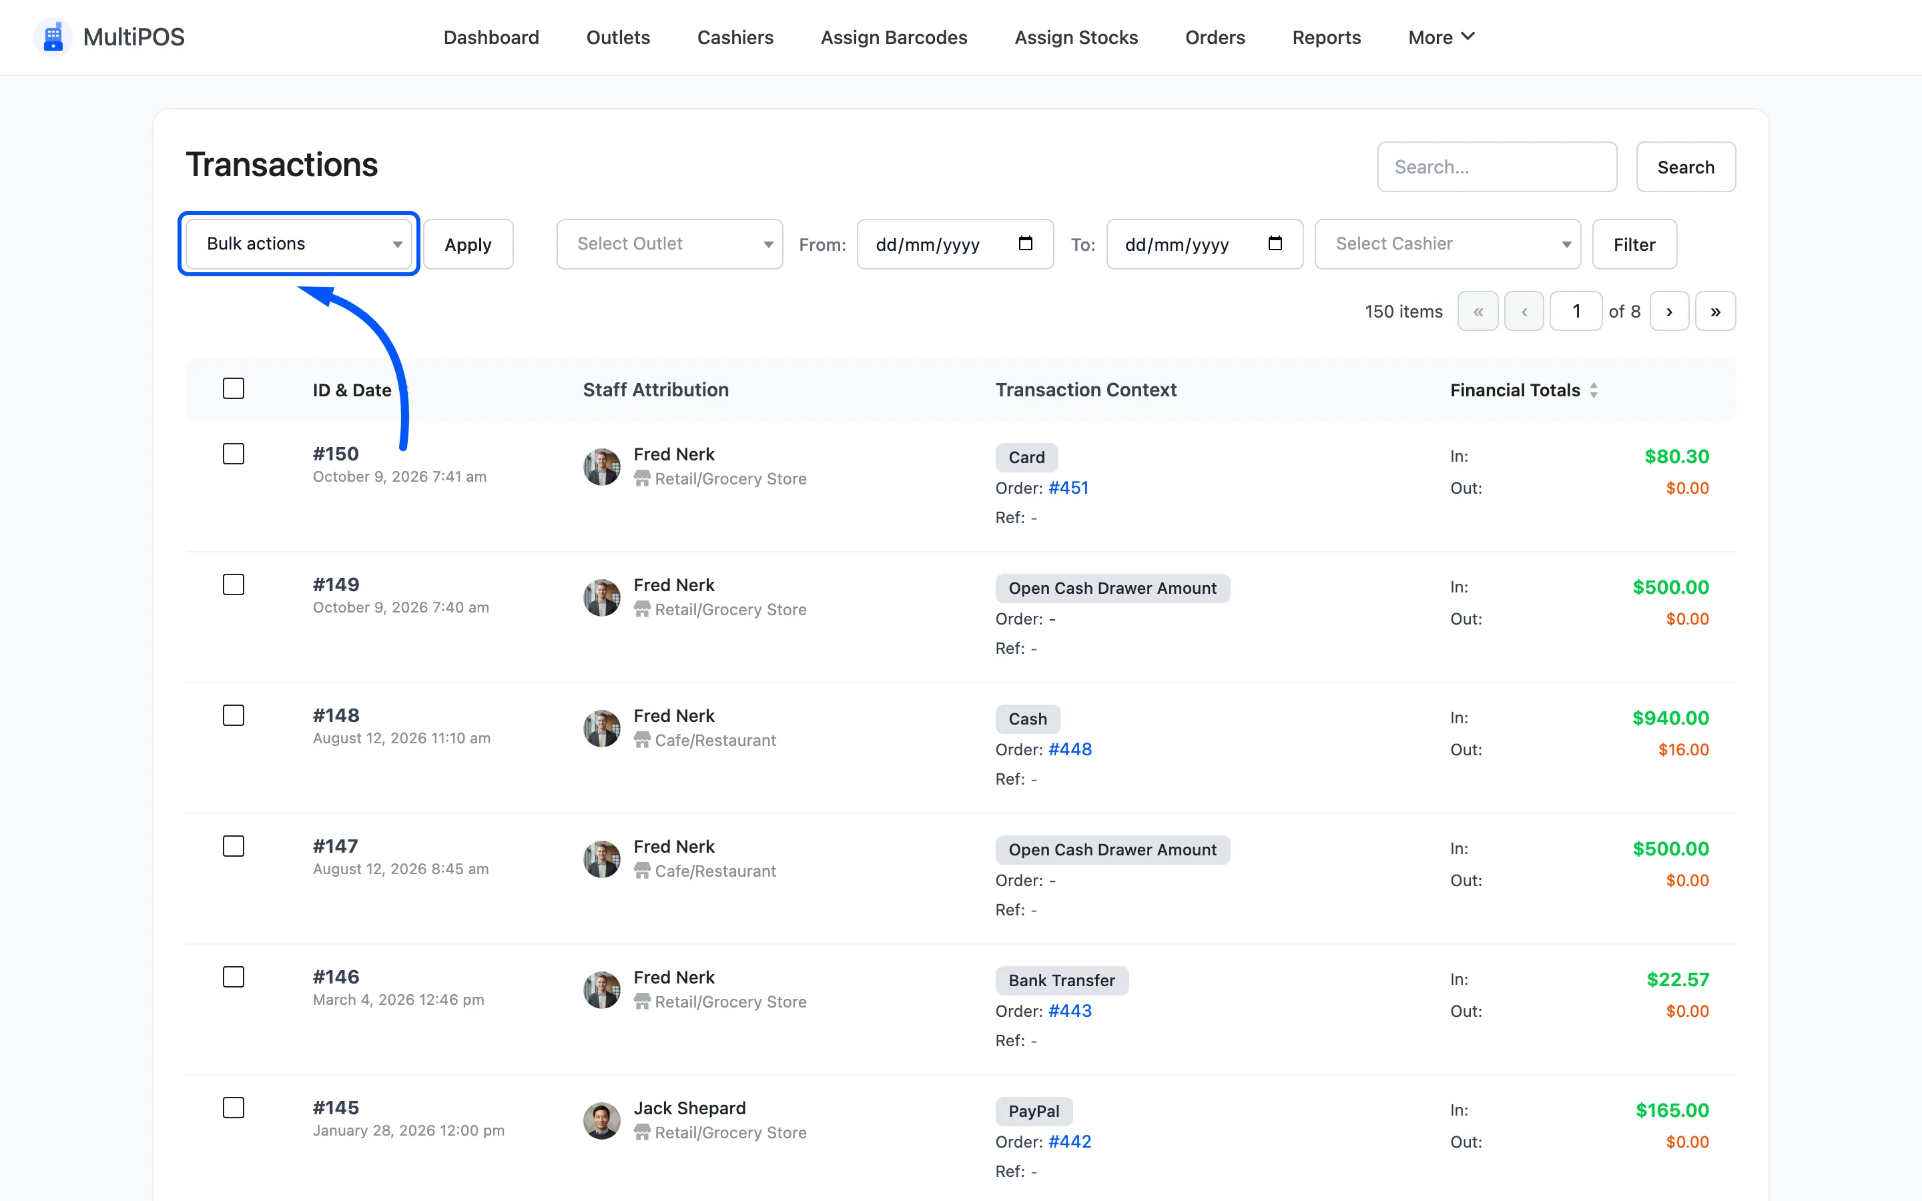Jump to the last page arrow

pyautogui.click(x=1716, y=312)
